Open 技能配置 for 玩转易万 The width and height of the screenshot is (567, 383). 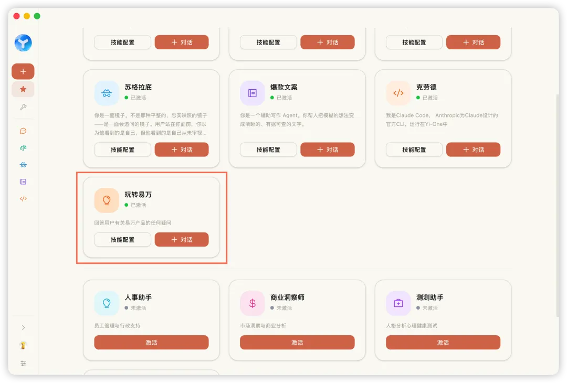pos(122,240)
